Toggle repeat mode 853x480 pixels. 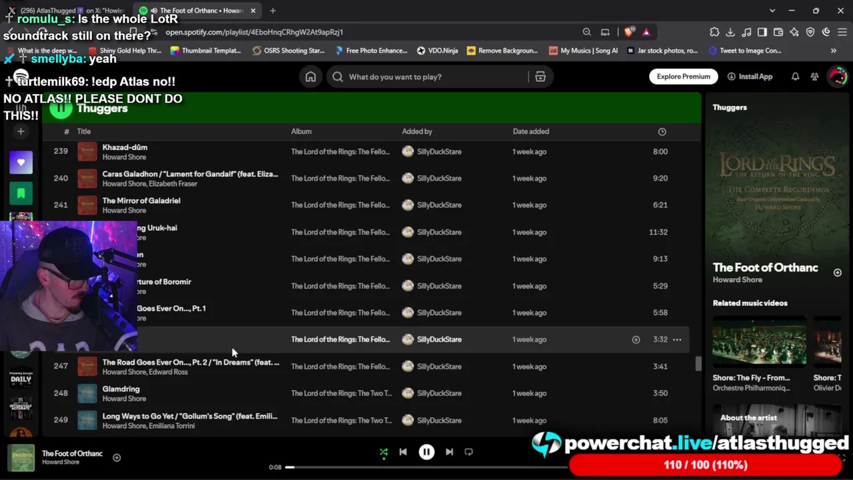coord(468,452)
